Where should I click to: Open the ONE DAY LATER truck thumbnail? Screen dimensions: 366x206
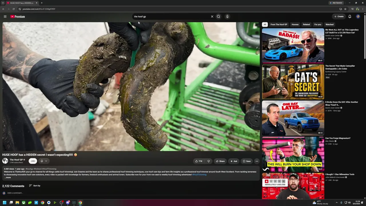coord(293,118)
